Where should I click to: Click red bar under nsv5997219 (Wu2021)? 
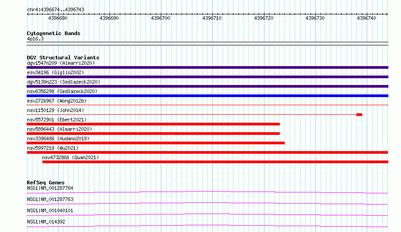(x=207, y=152)
